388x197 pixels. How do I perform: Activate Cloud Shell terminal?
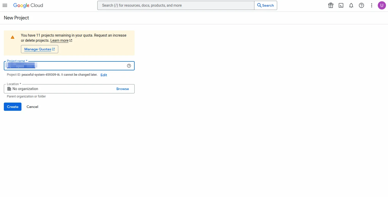pyautogui.click(x=341, y=5)
